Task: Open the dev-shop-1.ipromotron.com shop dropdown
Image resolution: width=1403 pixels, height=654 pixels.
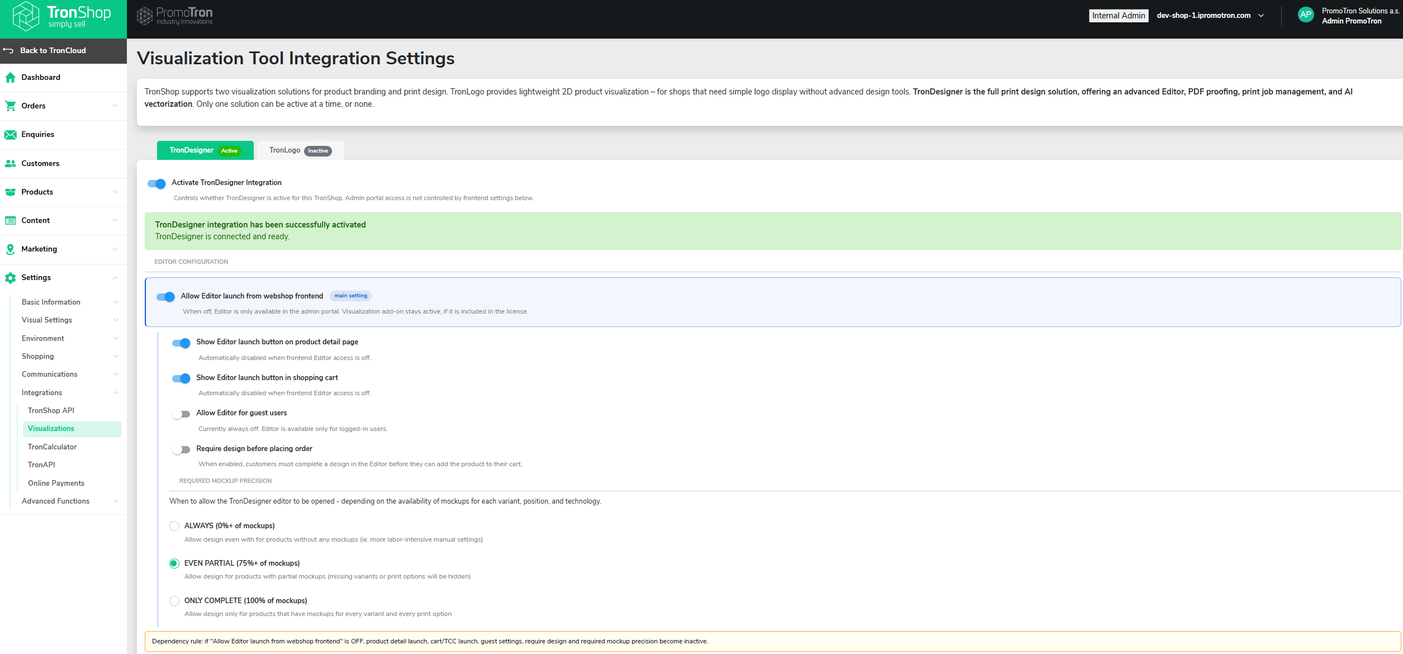Action: click(1210, 16)
